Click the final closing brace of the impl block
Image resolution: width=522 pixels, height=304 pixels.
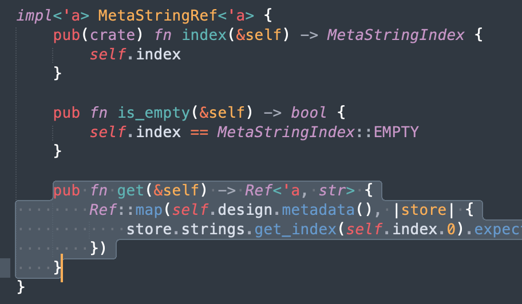point(21,286)
